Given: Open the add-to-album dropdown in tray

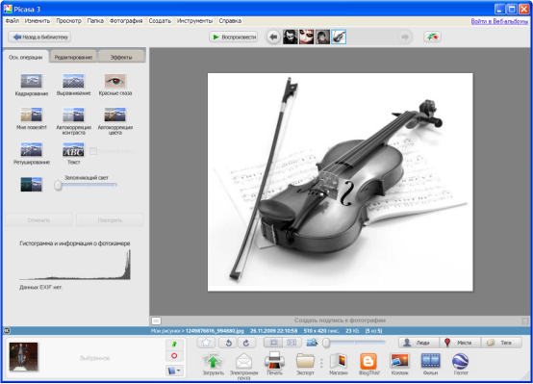Looking at the screenshot, I should (x=175, y=371).
